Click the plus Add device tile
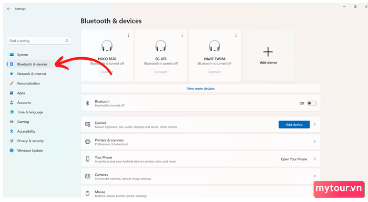Image resolution: width=368 pixels, height=202 pixels. [x=268, y=56]
